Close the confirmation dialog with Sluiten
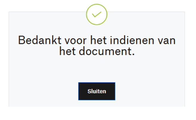Image resolution: width=196 pixels, height=120 pixels. click(x=97, y=91)
